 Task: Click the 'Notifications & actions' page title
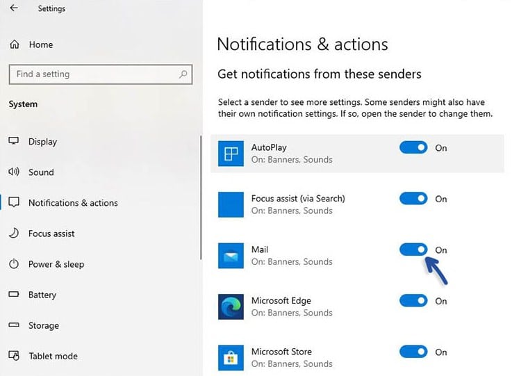click(303, 44)
